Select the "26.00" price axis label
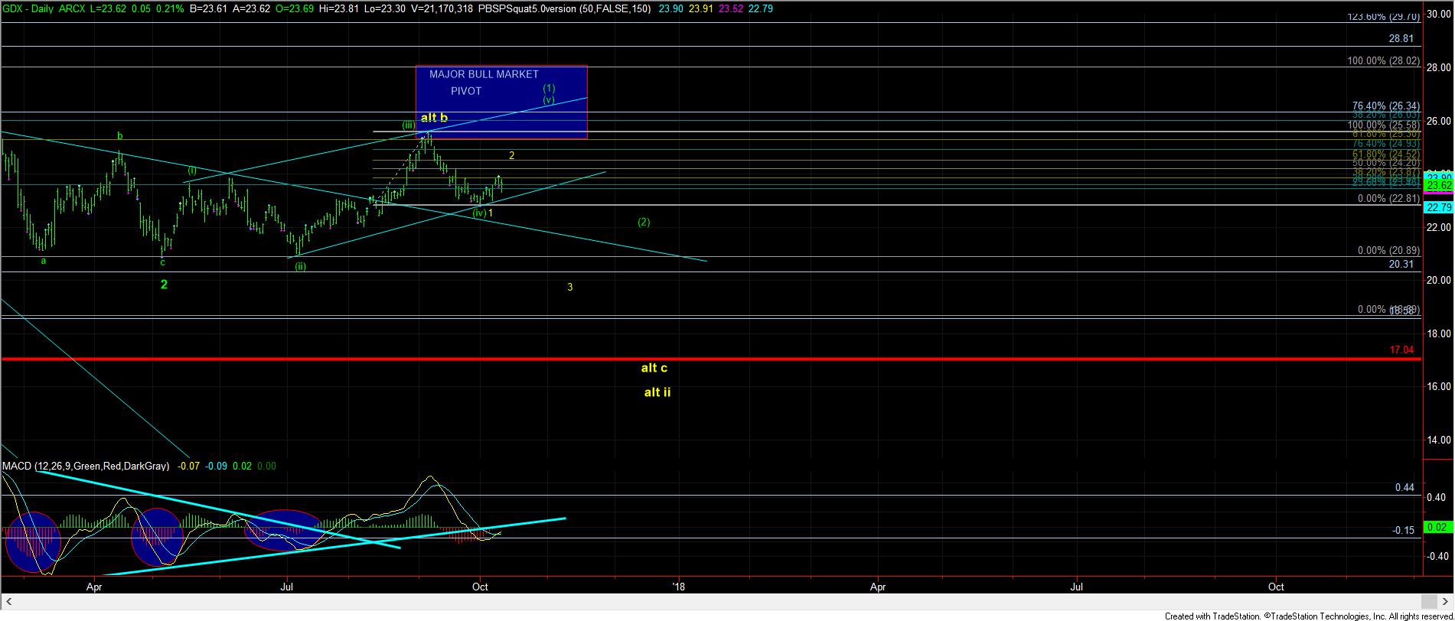Viewport: 1455px width, 621px height. coord(1439,121)
